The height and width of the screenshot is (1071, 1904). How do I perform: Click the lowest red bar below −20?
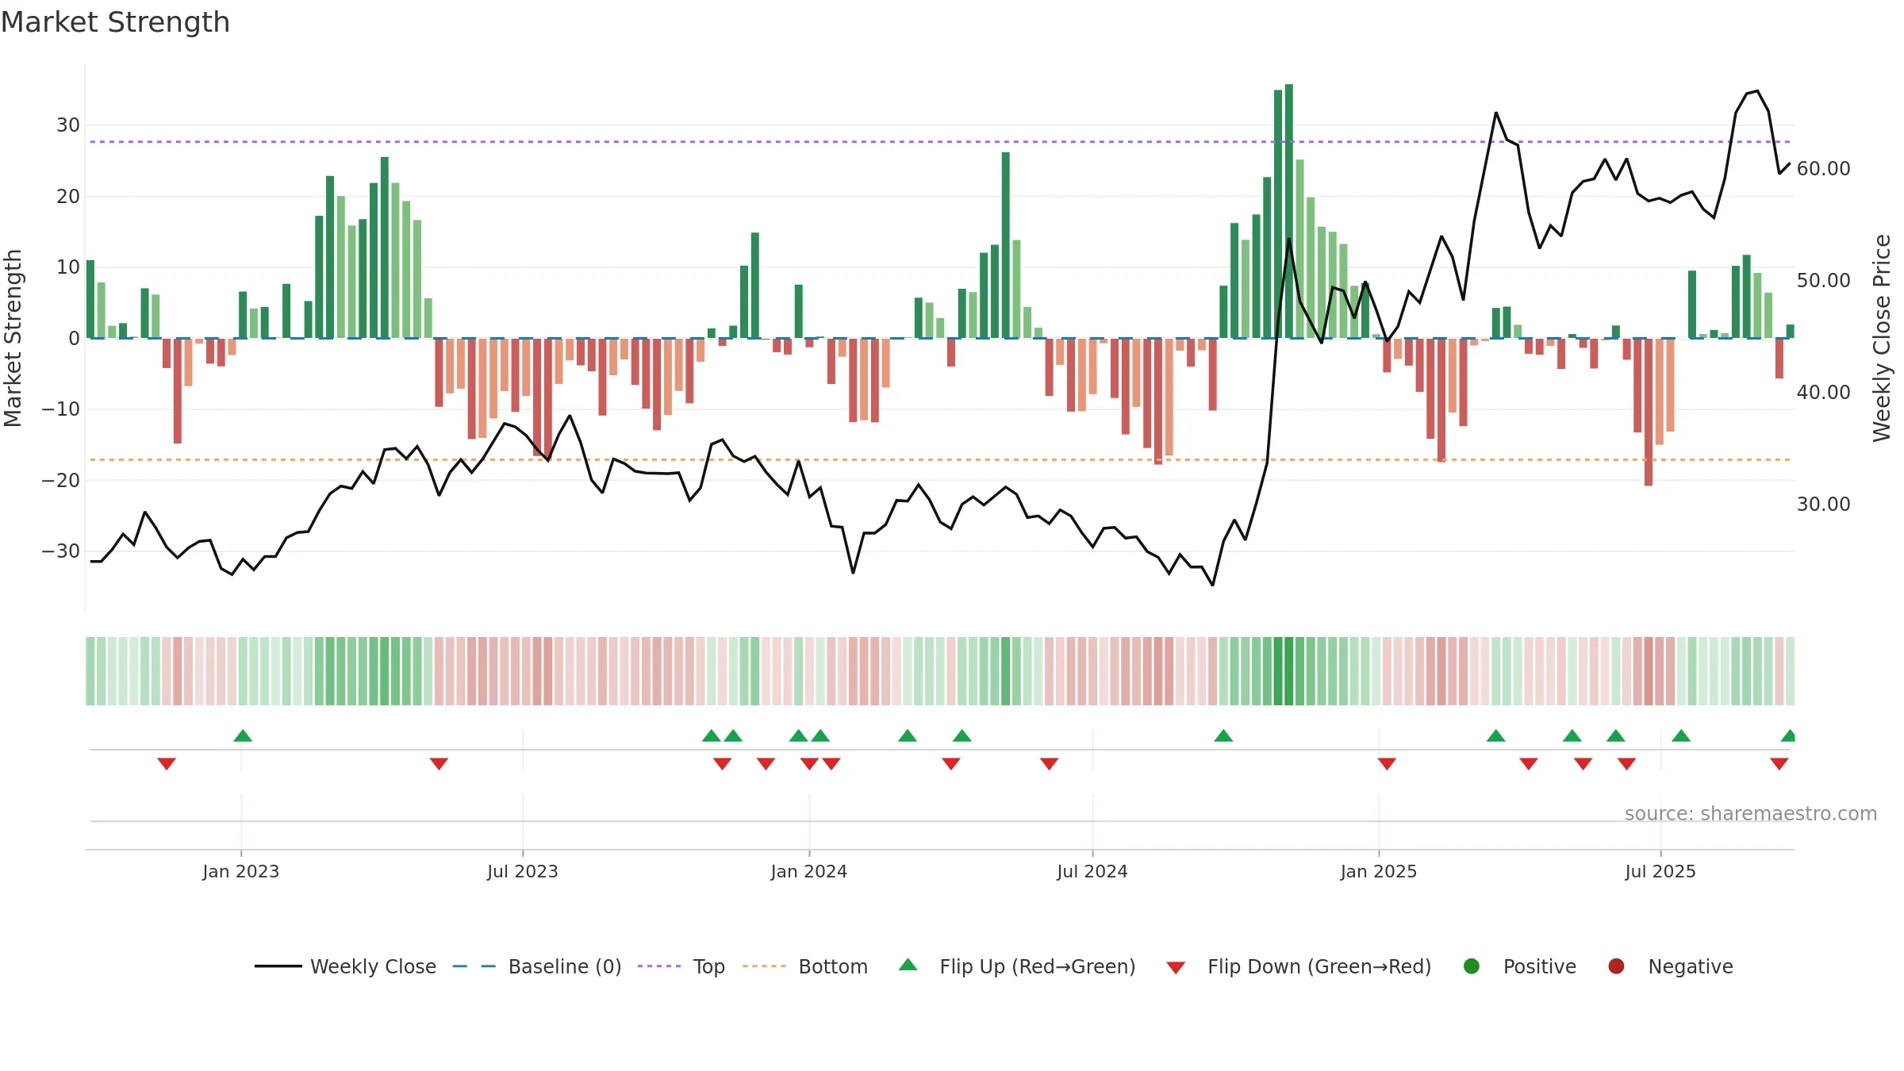pyautogui.click(x=1649, y=412)
